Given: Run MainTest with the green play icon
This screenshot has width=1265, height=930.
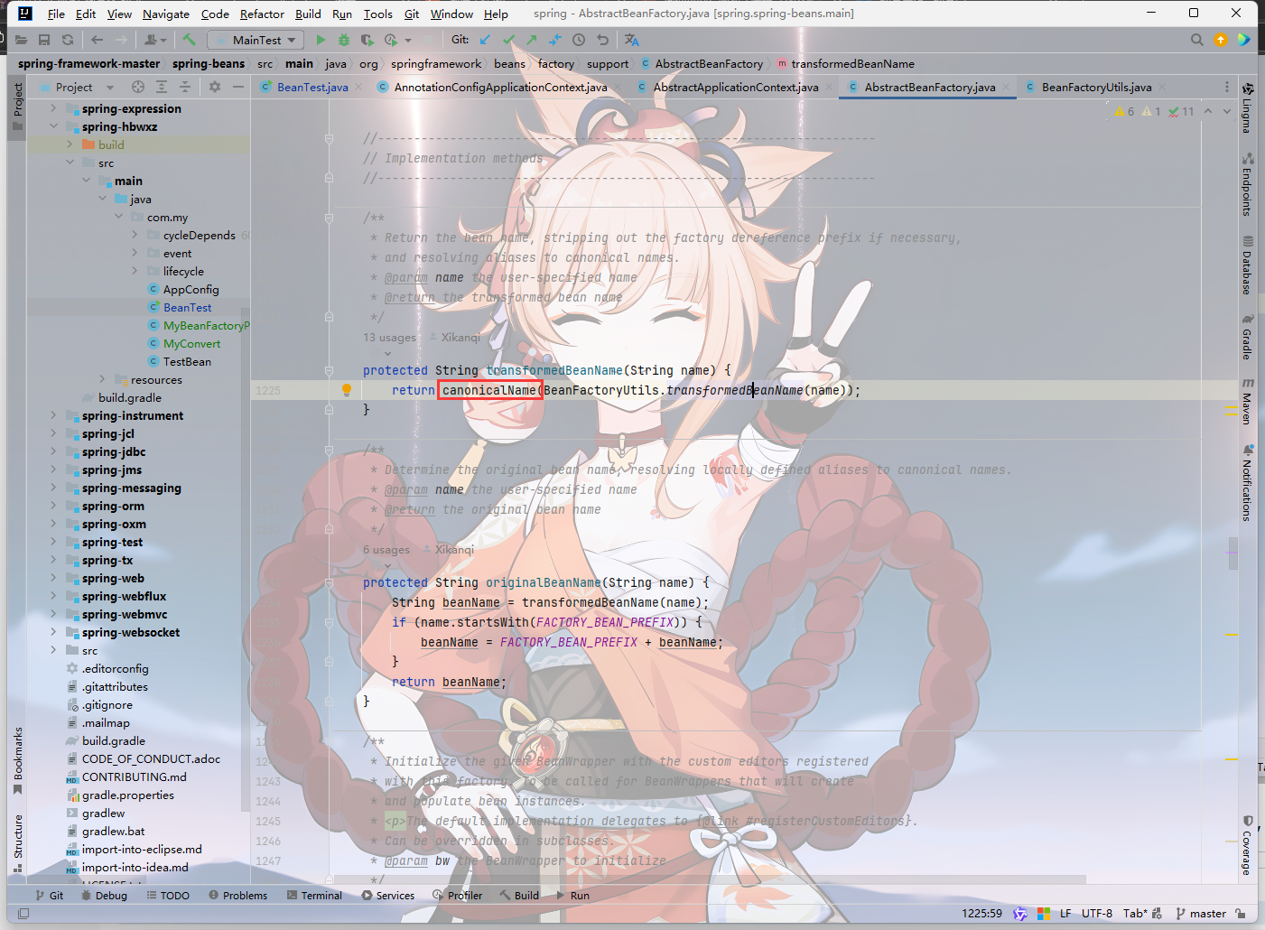Looking at the screenshot, I should 321,40.
